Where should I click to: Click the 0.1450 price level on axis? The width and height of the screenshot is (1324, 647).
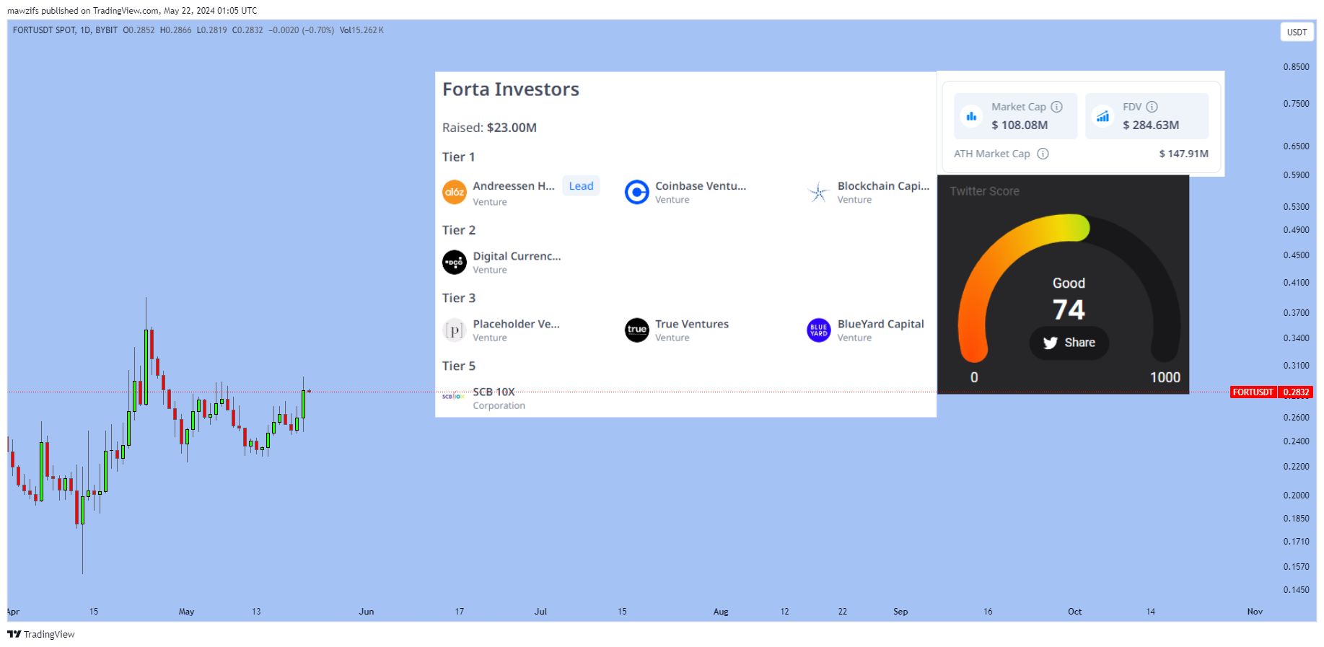pos(1296,590)
